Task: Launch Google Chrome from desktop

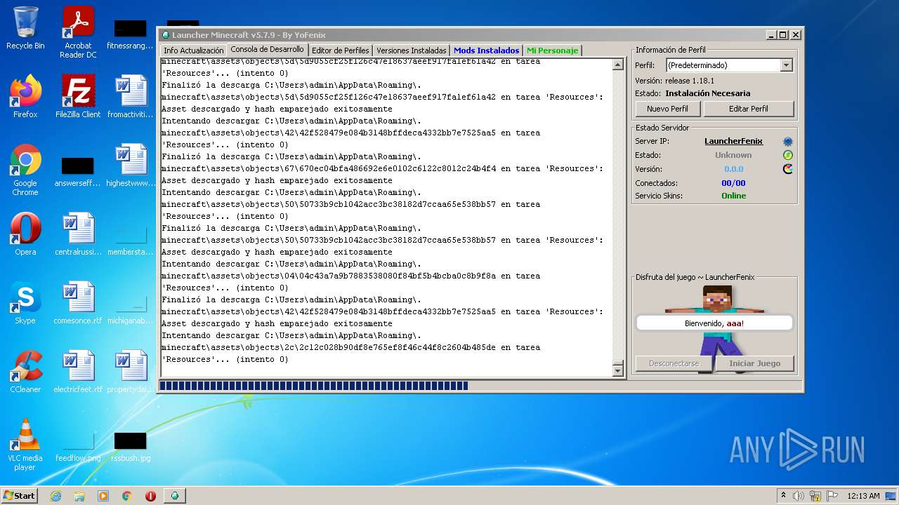Action: pos(25,170)
